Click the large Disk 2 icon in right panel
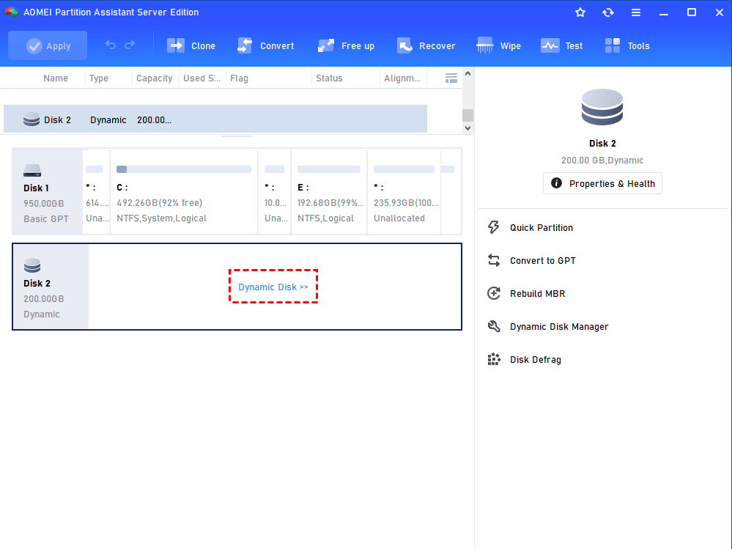Screen dimensions: 732x549 tap(602, 107)
